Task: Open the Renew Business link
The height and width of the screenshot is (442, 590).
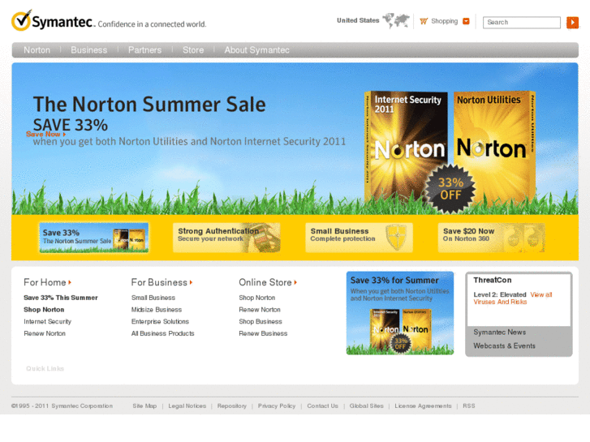Action: [x=263, y=333]
